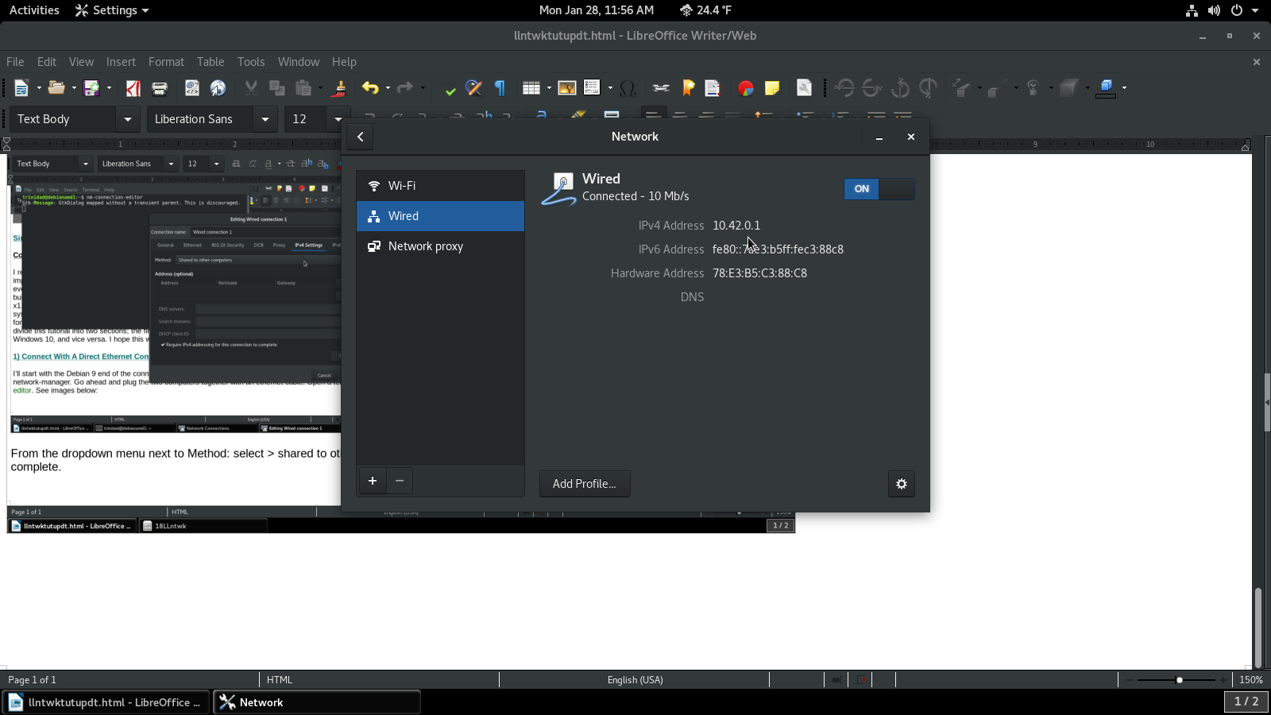Click the Insert Special Character omega icon
The height and width of the screenshot is (715, 1271).
pyautogui.click(x=628, y=88)
